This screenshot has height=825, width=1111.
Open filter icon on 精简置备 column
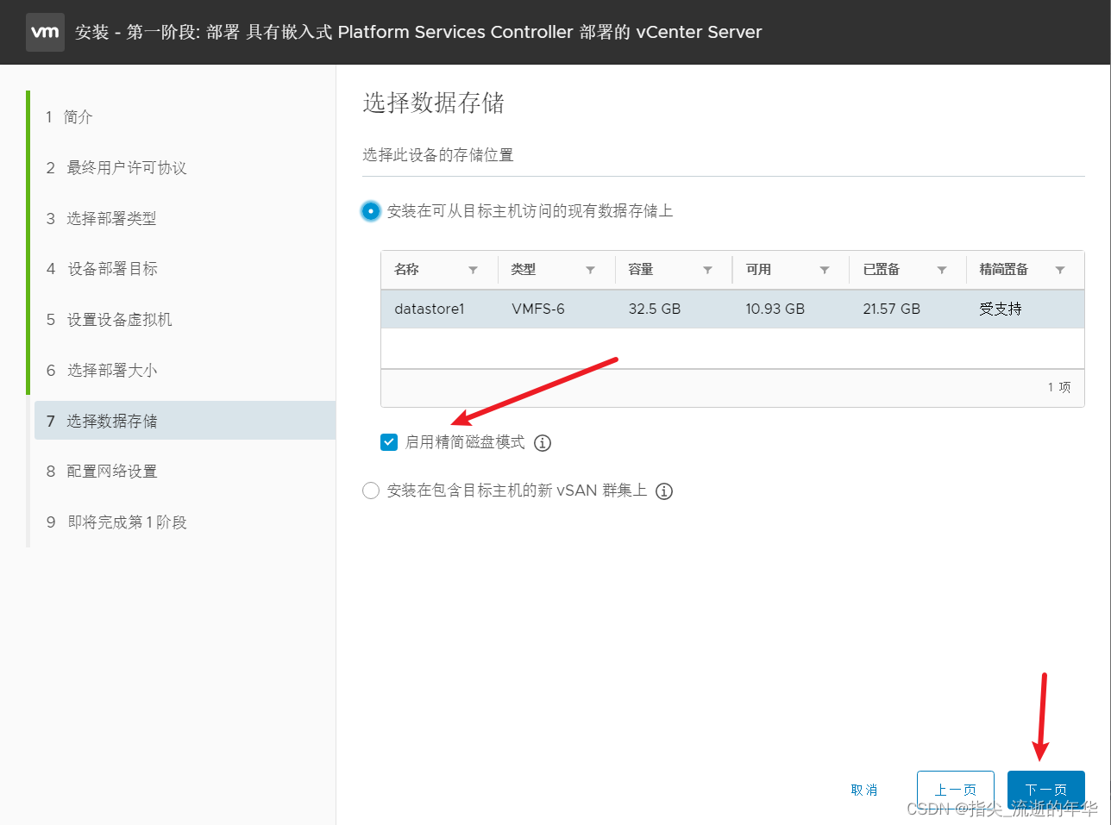click(1060, 270)
